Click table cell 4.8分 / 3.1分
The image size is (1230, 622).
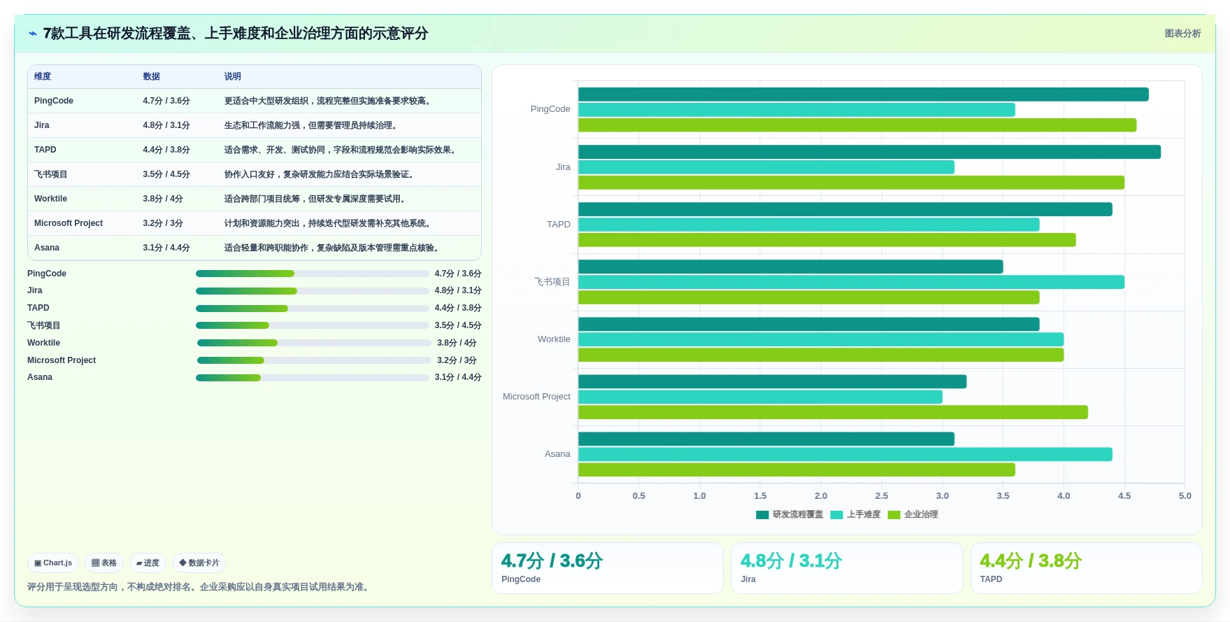click(x=166, y=125)
